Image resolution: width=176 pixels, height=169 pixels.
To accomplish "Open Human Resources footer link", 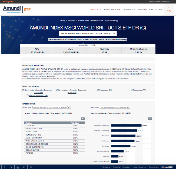I will coord(140,167).
